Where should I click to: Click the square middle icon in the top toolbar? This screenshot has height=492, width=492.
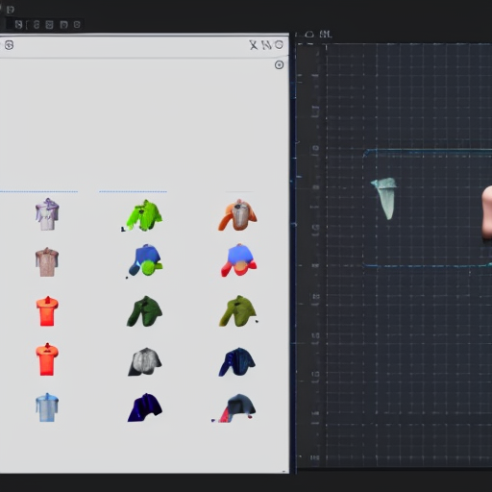(49, 25)
